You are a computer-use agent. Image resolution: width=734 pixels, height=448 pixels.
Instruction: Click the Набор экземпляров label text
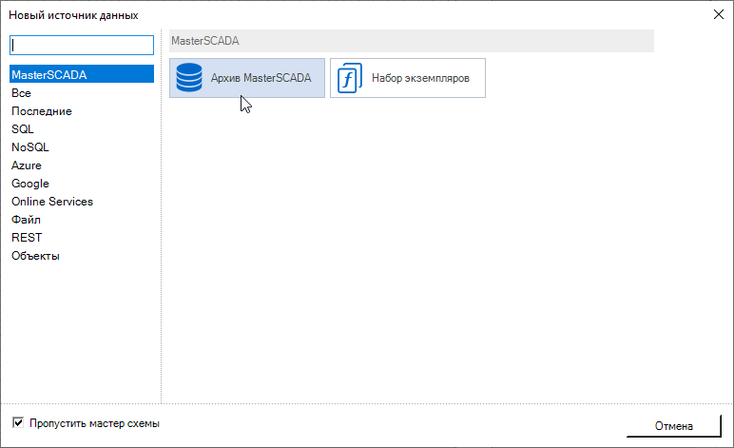(x=420, y=78)
